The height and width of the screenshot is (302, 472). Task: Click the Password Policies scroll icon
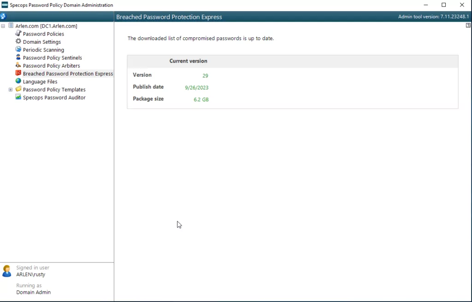(x=18, y=34)
